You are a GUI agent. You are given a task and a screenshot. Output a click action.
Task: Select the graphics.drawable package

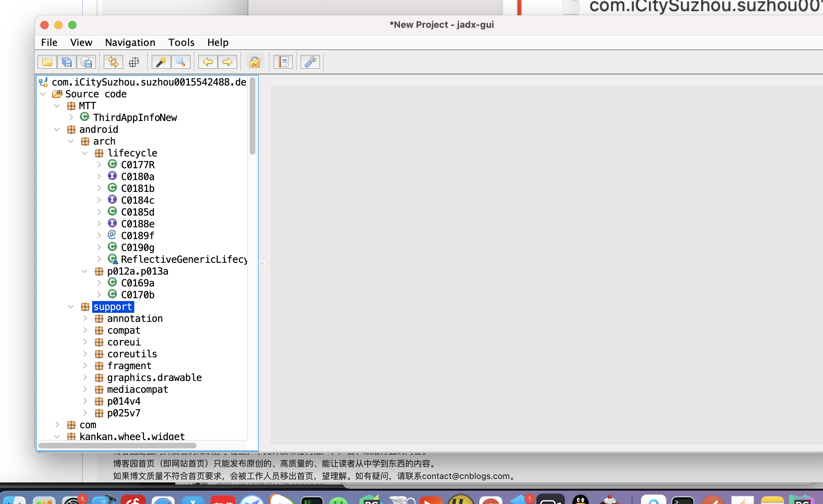coord(154,377)
